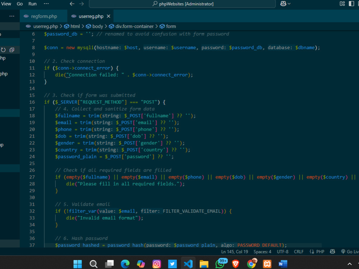Viewport: 359px width, 269px height.
Task: Expand the Copilot dropdown chevron
Action: 289,4
